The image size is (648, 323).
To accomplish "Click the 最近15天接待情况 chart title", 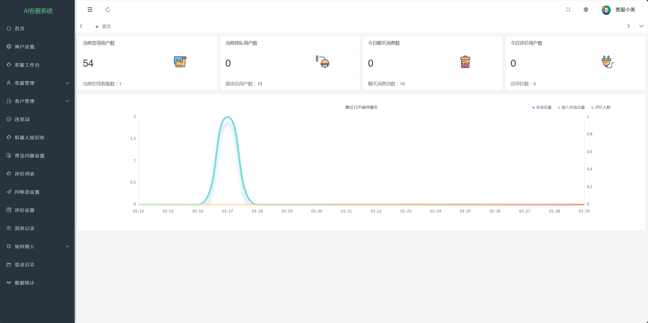I will [x=361, y=107].
